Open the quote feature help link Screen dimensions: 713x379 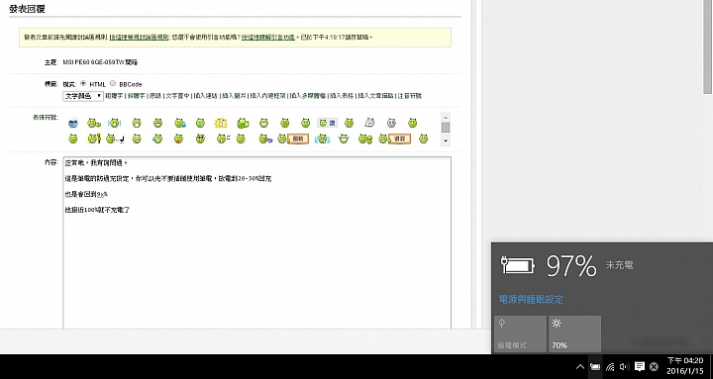pyautogui.click(x=267, y=38)
